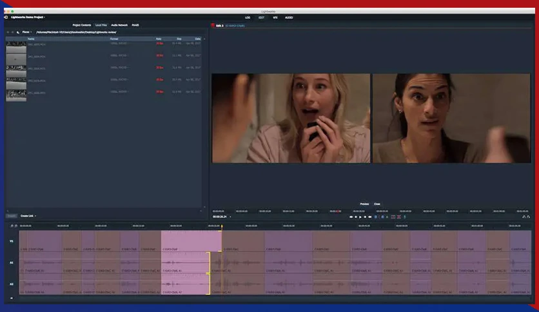
Task: Click the greyed Import button
Action: pos(12,216)
